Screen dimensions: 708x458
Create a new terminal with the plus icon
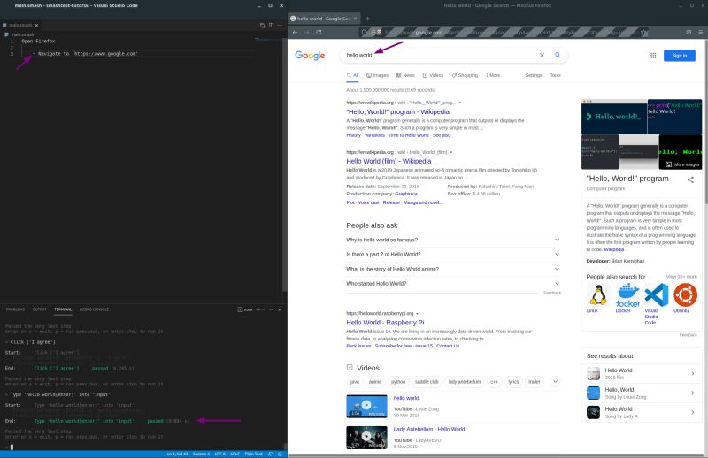pos(258,309)
